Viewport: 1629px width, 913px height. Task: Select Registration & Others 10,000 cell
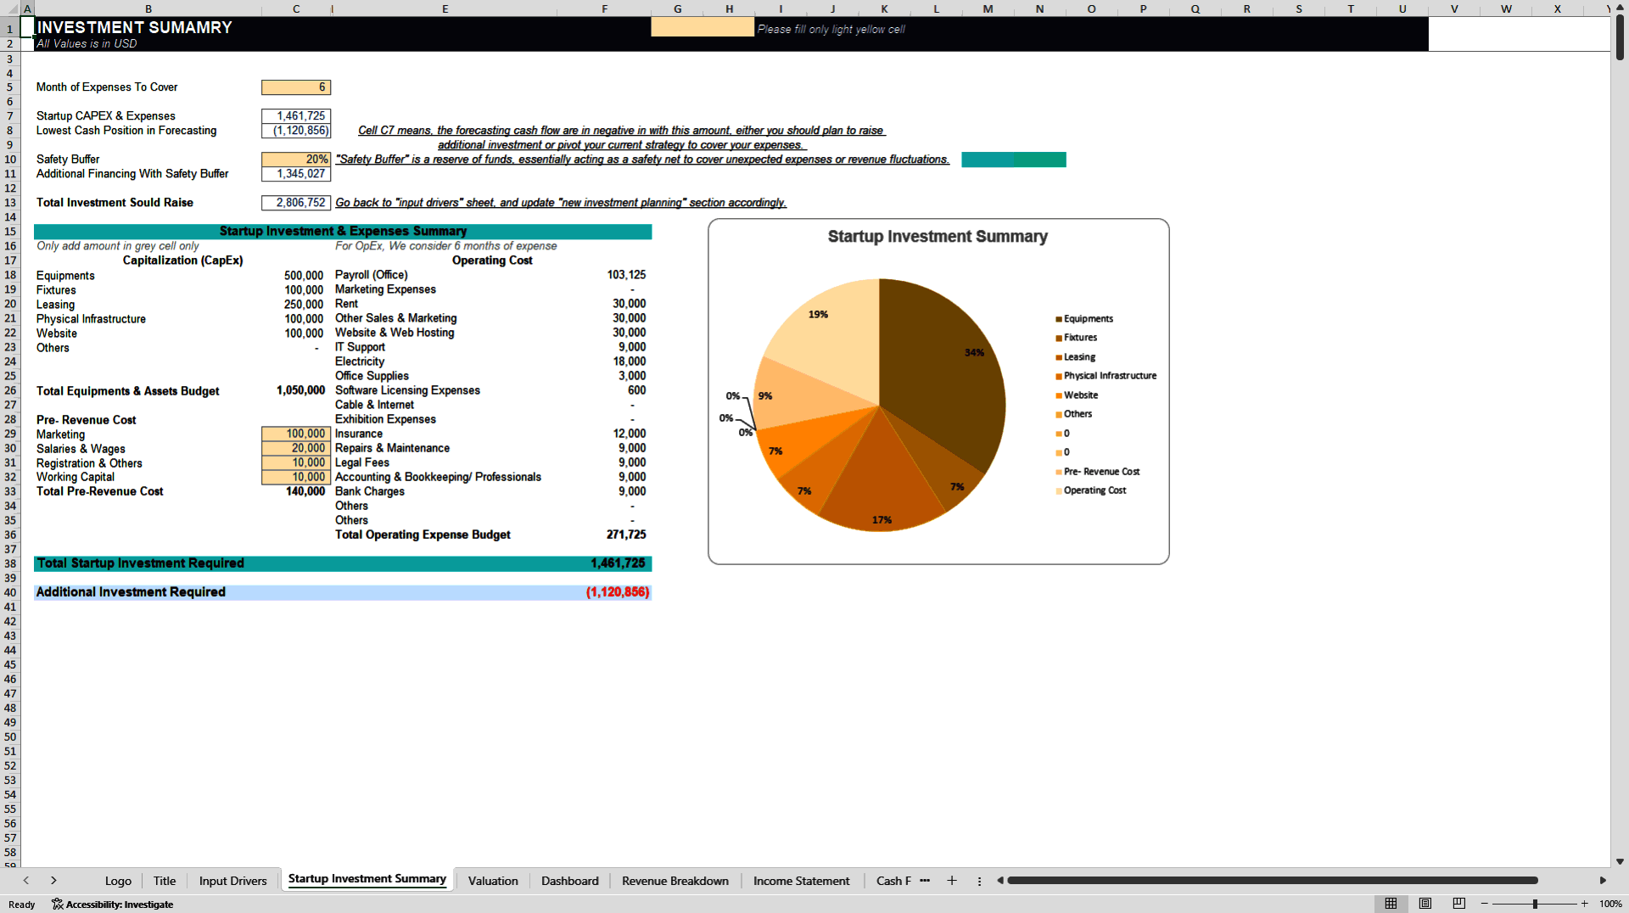296,462
